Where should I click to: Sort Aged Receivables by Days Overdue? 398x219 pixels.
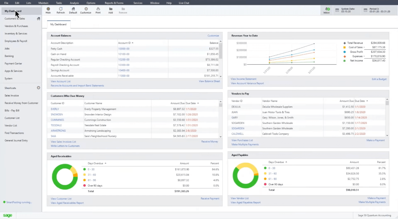[x=97, y=163]
